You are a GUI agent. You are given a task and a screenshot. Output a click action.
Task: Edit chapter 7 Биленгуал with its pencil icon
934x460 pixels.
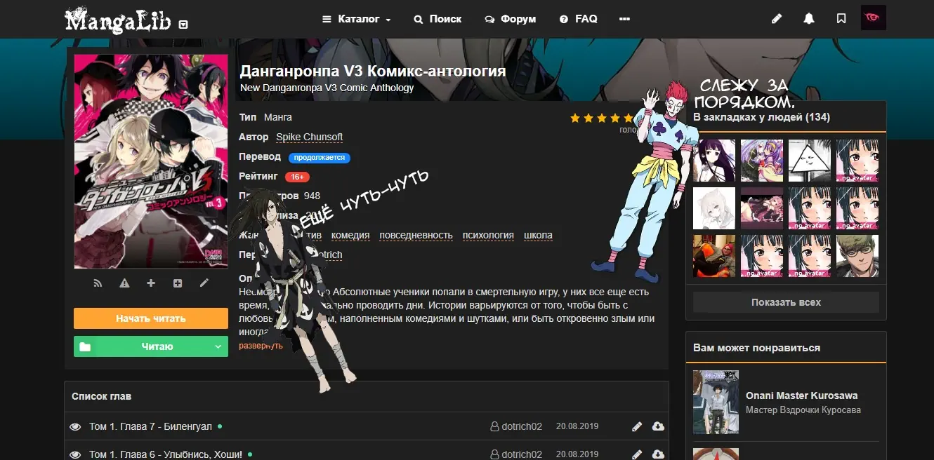click(637, 426)
